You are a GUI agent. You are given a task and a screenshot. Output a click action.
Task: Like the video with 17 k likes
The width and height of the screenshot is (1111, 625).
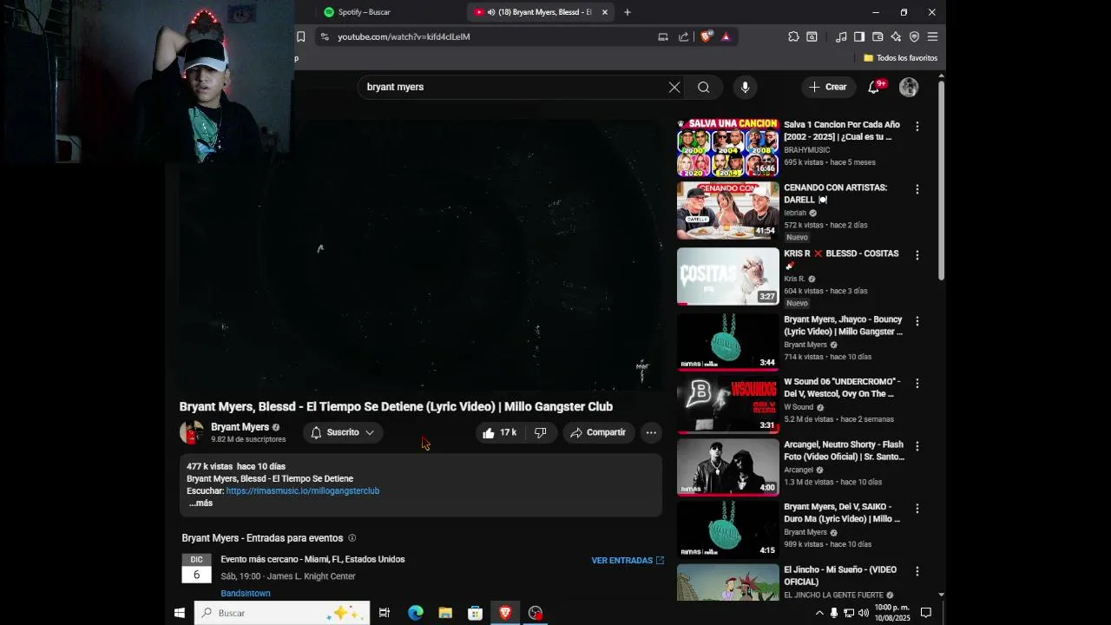499,432
